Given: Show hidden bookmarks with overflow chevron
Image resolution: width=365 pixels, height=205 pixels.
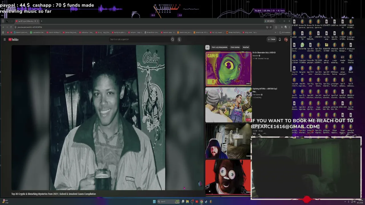Looking at the screenshot, I should click(275, 32).
